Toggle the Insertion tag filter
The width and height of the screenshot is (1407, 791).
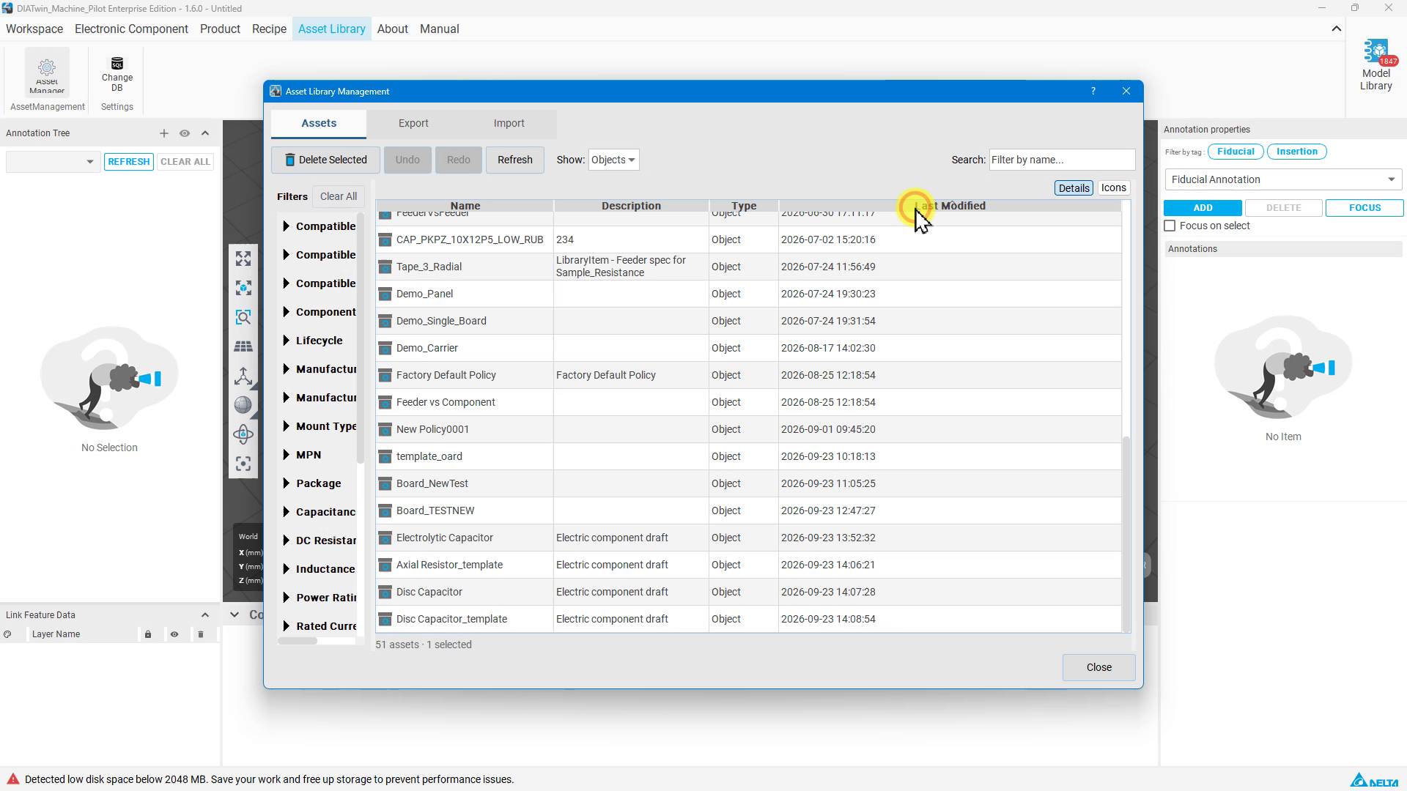point(1296,152)
